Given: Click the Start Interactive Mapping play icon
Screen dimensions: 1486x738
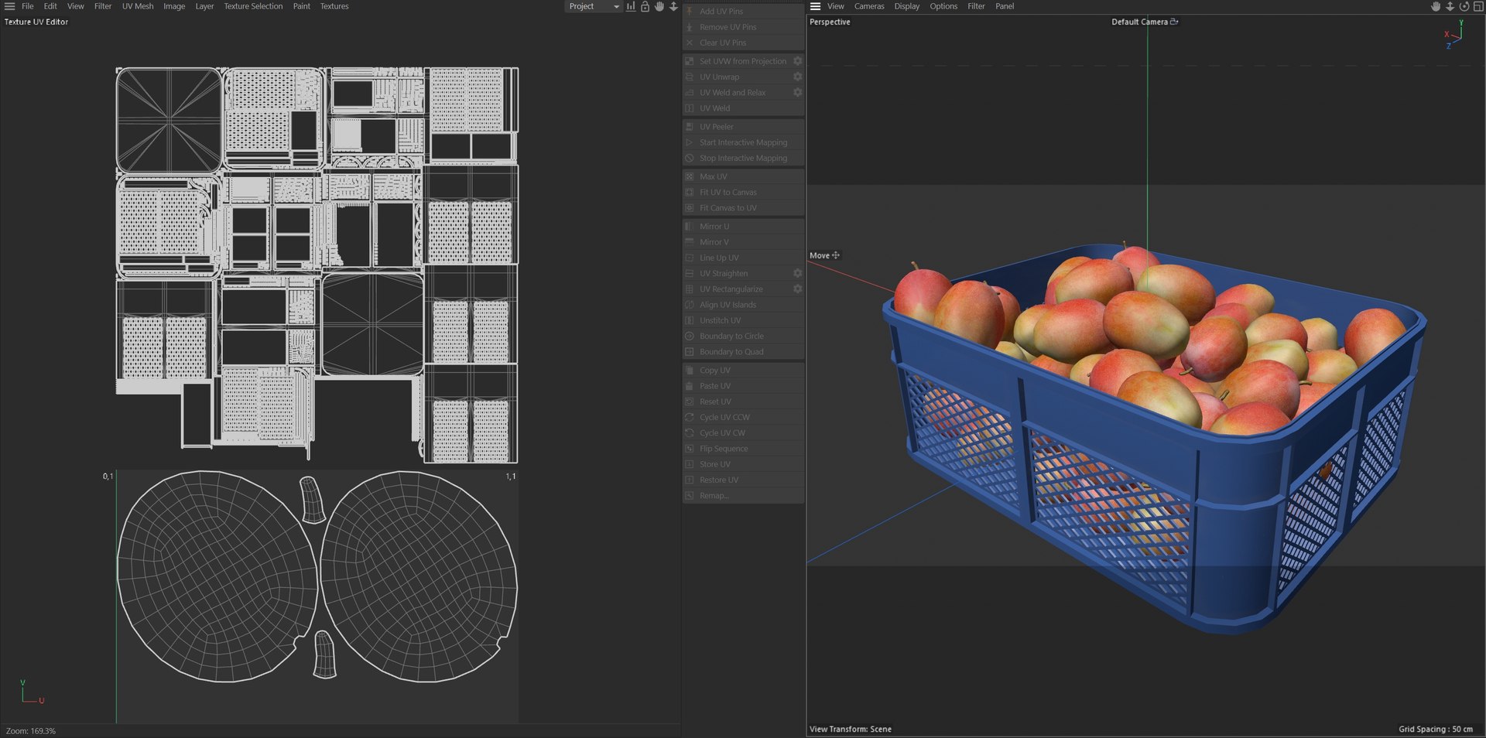Looking at the screenshot, I should pos(690,142).
